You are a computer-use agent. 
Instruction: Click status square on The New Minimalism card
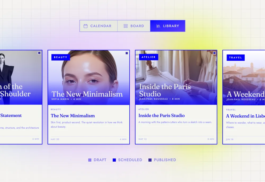127,53
